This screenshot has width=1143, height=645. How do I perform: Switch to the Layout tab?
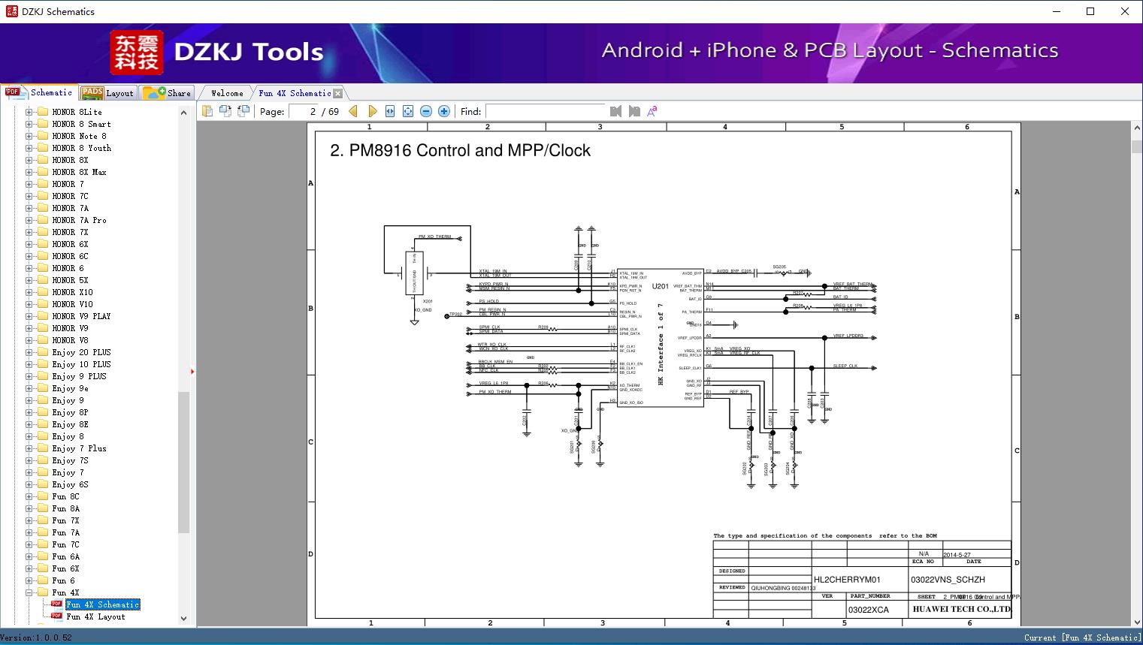tap(108, 93)
